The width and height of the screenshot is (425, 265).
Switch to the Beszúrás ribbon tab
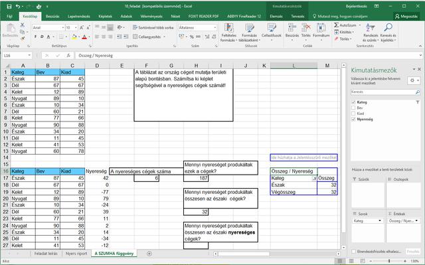52,16
